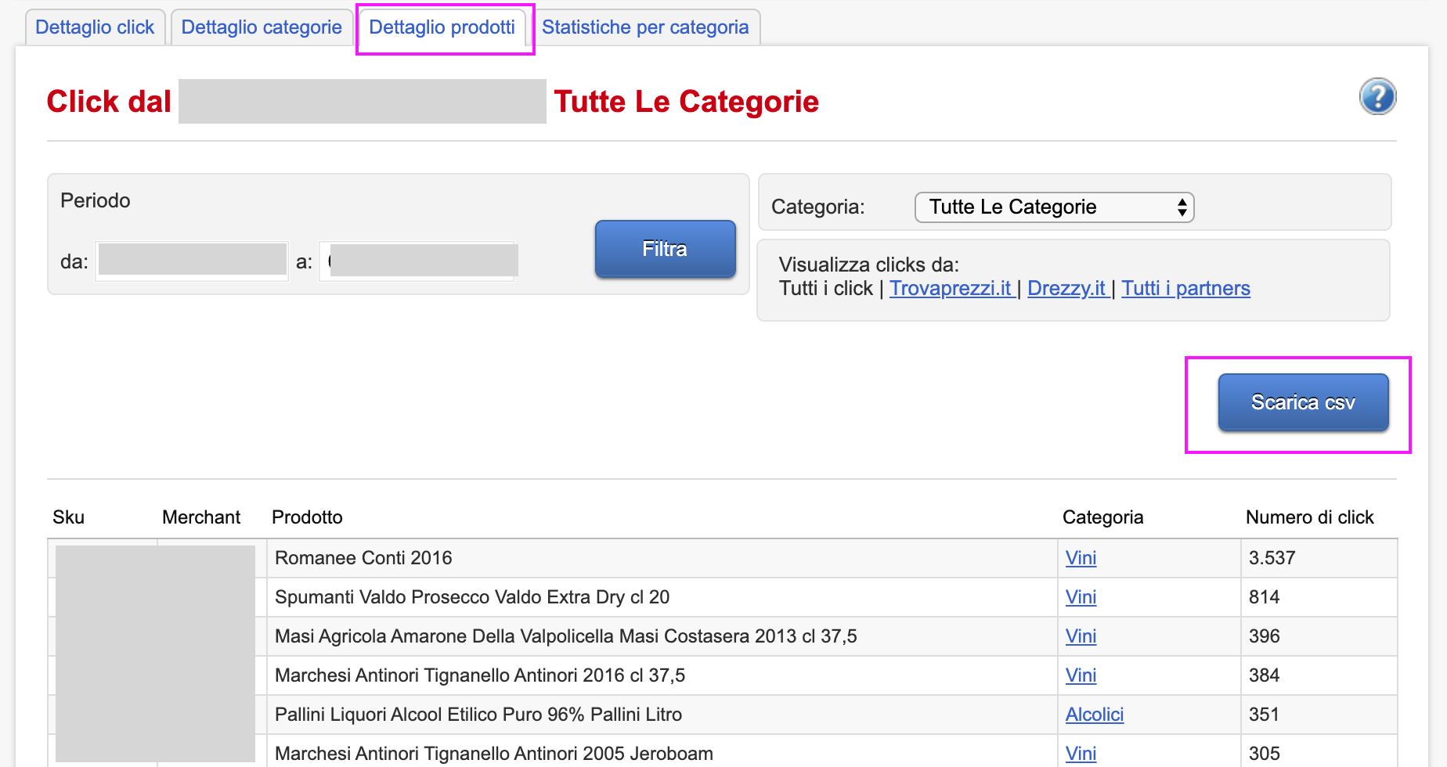Click the Prodotto column header

pos(307,517)
